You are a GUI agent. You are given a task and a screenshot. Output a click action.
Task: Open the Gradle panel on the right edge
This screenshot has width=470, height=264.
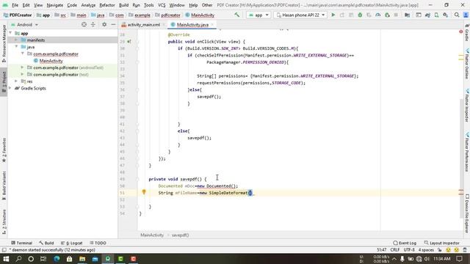point(467,34)
